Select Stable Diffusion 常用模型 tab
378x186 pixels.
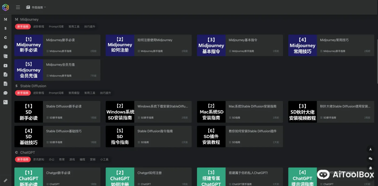tap(74, 93)
